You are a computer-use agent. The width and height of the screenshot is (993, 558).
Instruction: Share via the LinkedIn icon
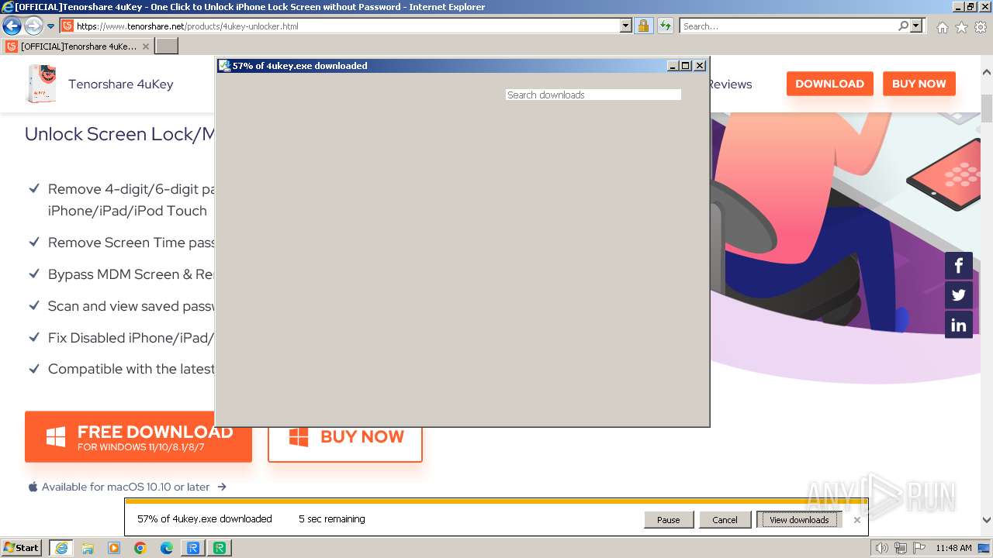tap(959, 325)
